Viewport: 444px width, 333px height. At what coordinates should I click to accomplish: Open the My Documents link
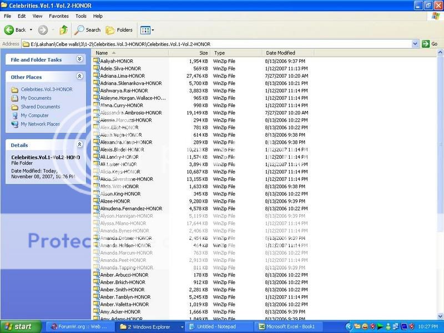point(36,98)
